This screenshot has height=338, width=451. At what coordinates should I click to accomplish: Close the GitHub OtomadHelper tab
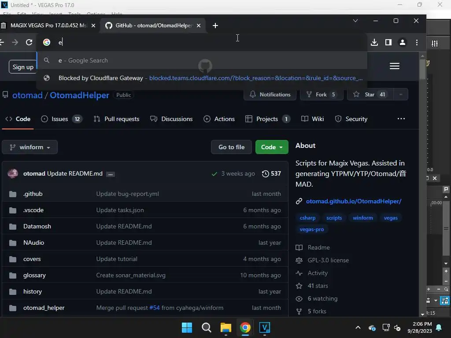pos(199,26)
